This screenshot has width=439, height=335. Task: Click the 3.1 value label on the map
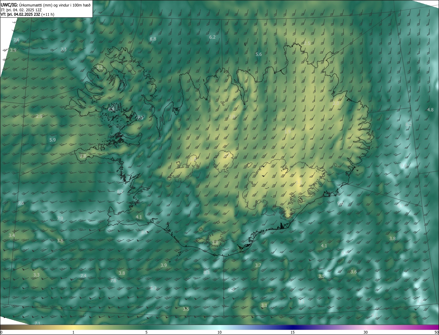tap(264, 305)
